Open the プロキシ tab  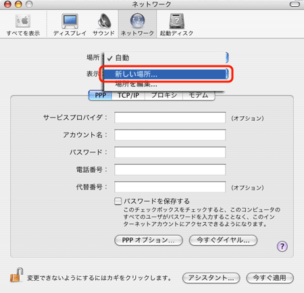tap(164, 95)
